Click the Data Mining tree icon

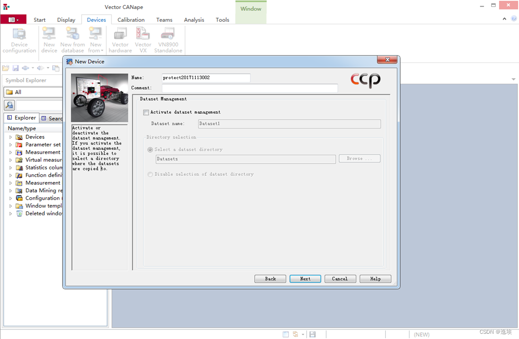(19, 191)
